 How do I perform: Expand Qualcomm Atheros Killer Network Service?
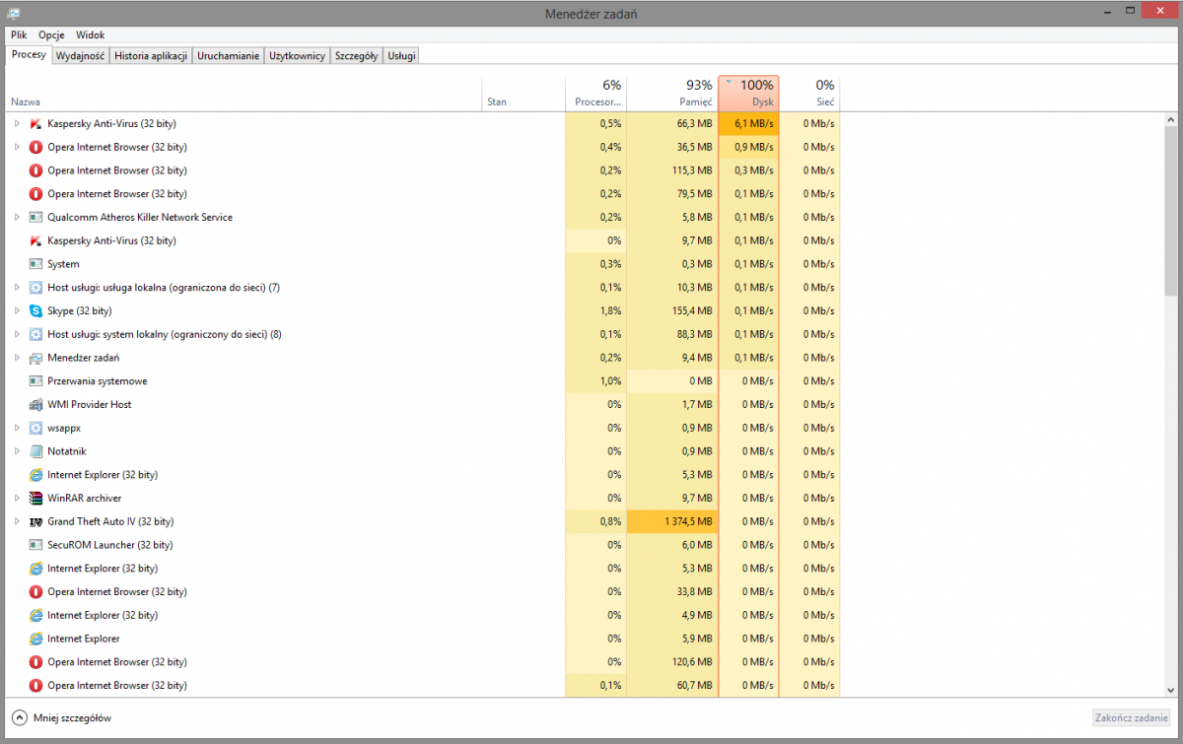coord(17,217)
